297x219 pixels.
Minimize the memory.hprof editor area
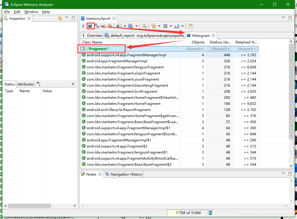click(283, 17)
